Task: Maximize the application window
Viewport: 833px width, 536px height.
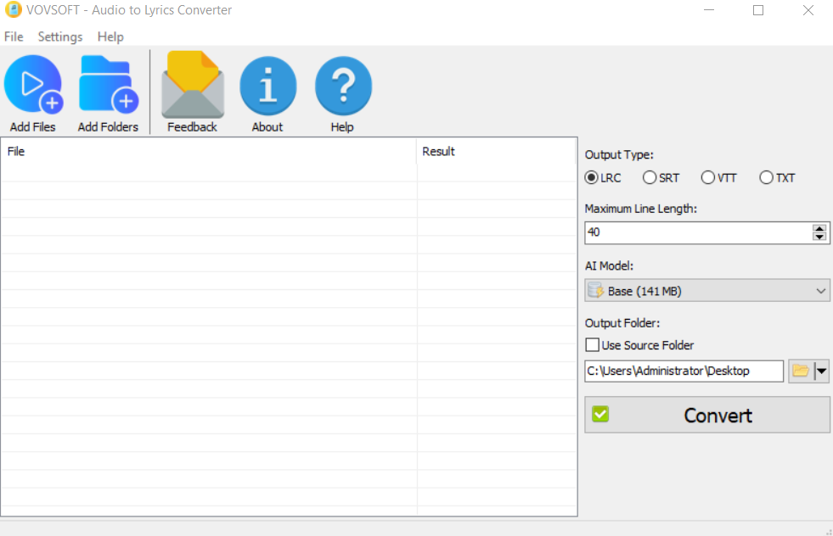Action: coord(758,10)
